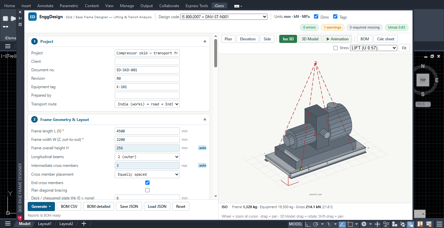Click isolate objects shapes icon
444x228 pixels.
[x=386, y=224]
